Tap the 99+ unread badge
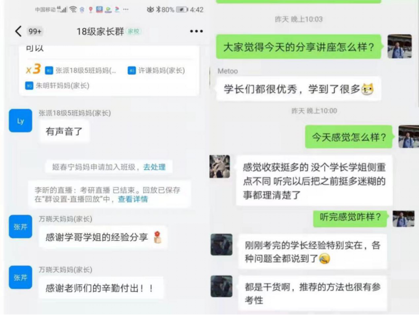 tap(35, 31)
